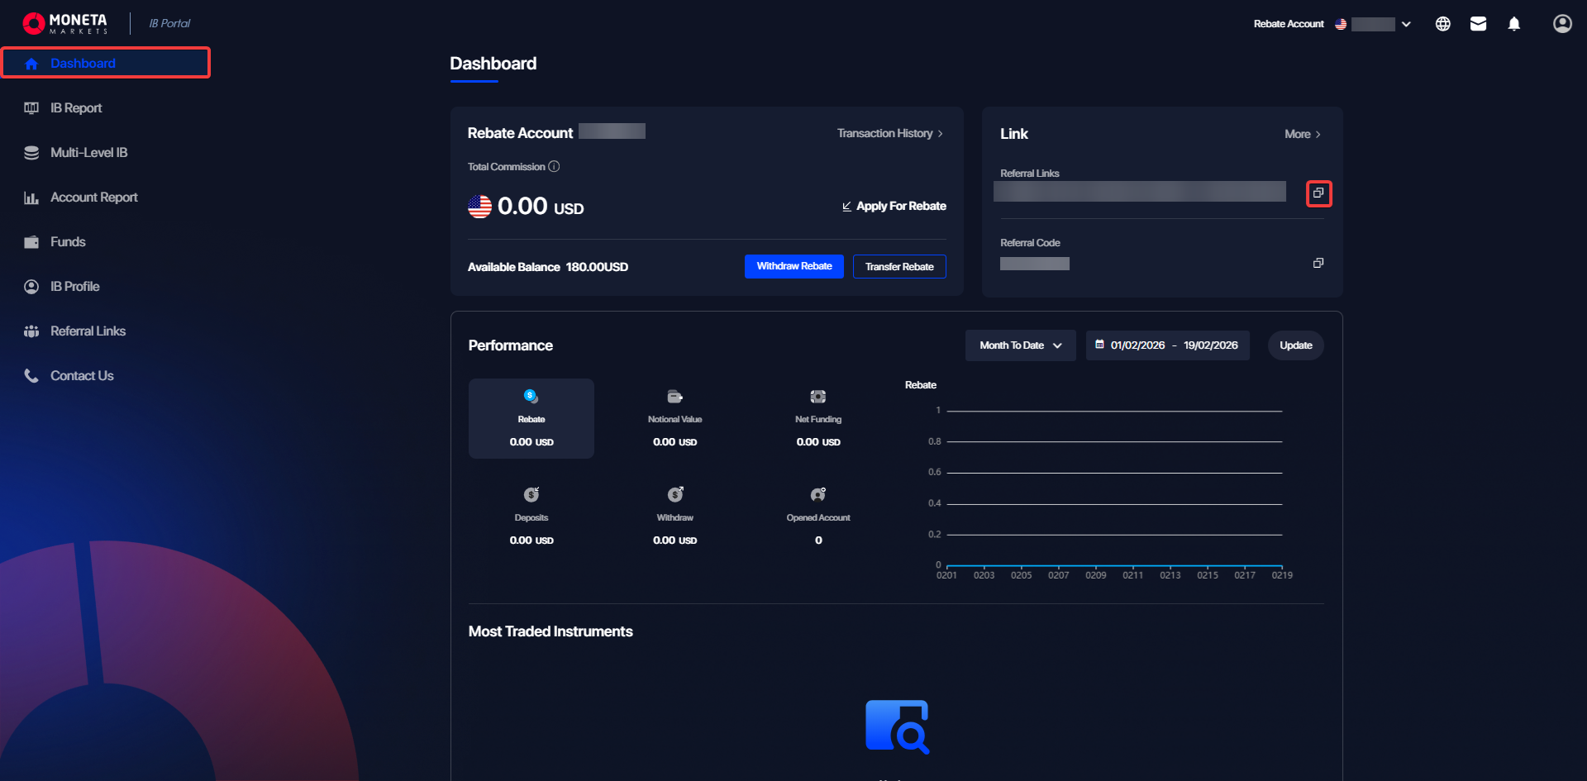Open the language globe icon
Screen dimensions: 1587x781
(1443, 24)
